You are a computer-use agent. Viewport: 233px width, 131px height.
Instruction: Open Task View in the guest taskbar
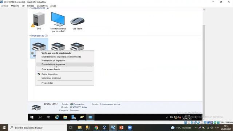tap(48, 117)
